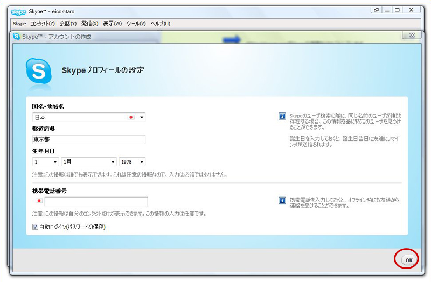Click the Japan flag in country field
The image size is (431, 282).
pyautogui.click(x=131, y=117)
